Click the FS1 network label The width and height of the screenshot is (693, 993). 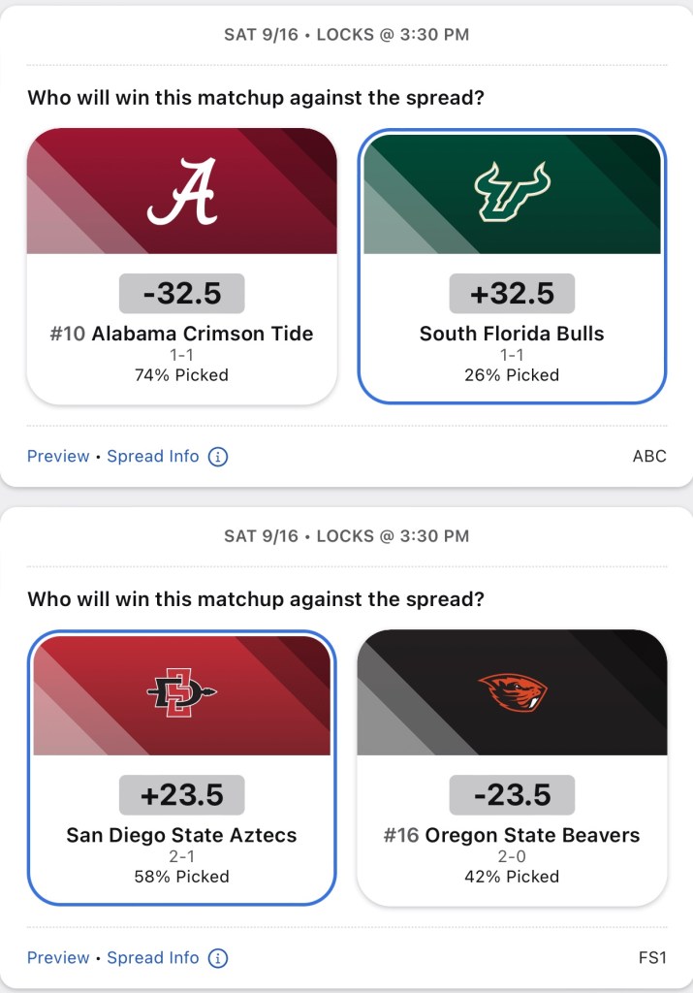tap(651, 957)
